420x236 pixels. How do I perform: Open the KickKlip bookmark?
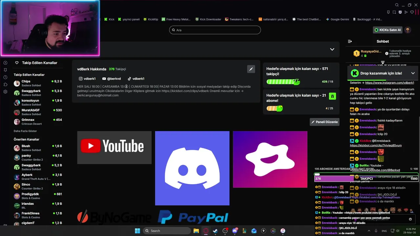click(x=151, y=19)
